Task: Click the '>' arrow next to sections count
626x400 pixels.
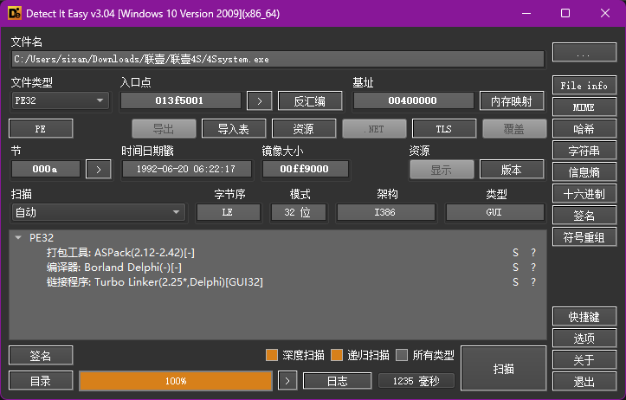Action: [98, 169]
